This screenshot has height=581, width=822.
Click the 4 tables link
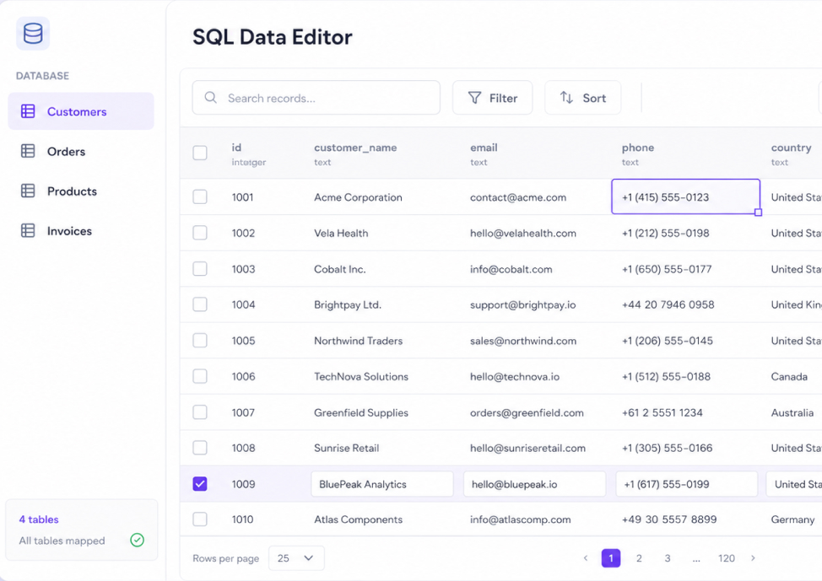coord(39,519)
